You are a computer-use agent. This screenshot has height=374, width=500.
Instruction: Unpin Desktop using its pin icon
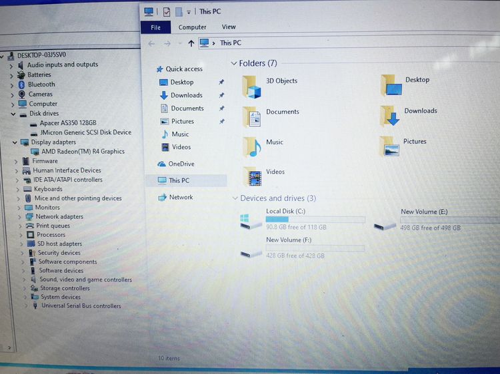point(221,82)
